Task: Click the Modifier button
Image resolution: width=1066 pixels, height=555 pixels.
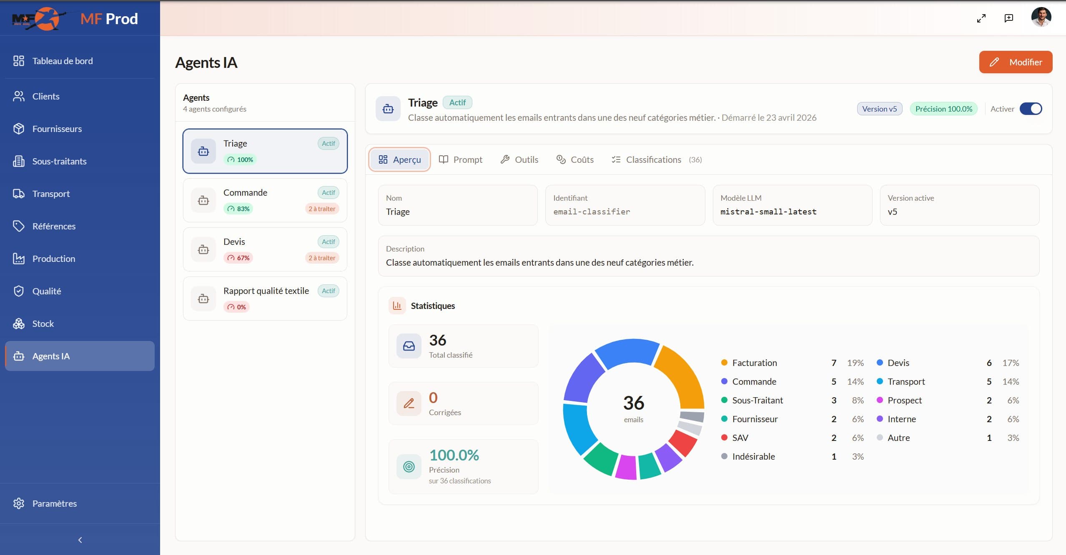Action: [x=1016, y=62]
